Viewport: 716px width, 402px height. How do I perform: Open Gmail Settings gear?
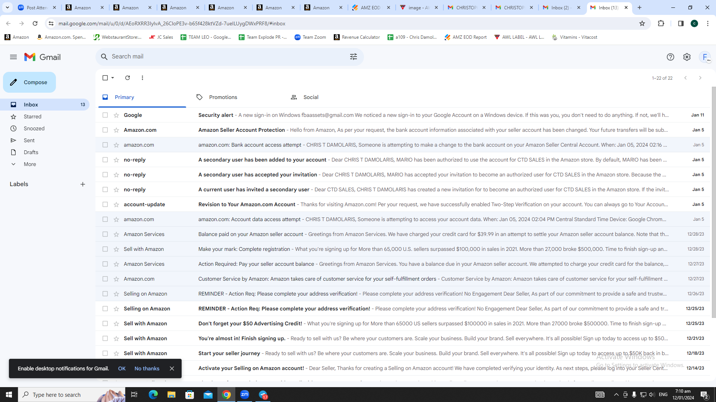point(687,57)
